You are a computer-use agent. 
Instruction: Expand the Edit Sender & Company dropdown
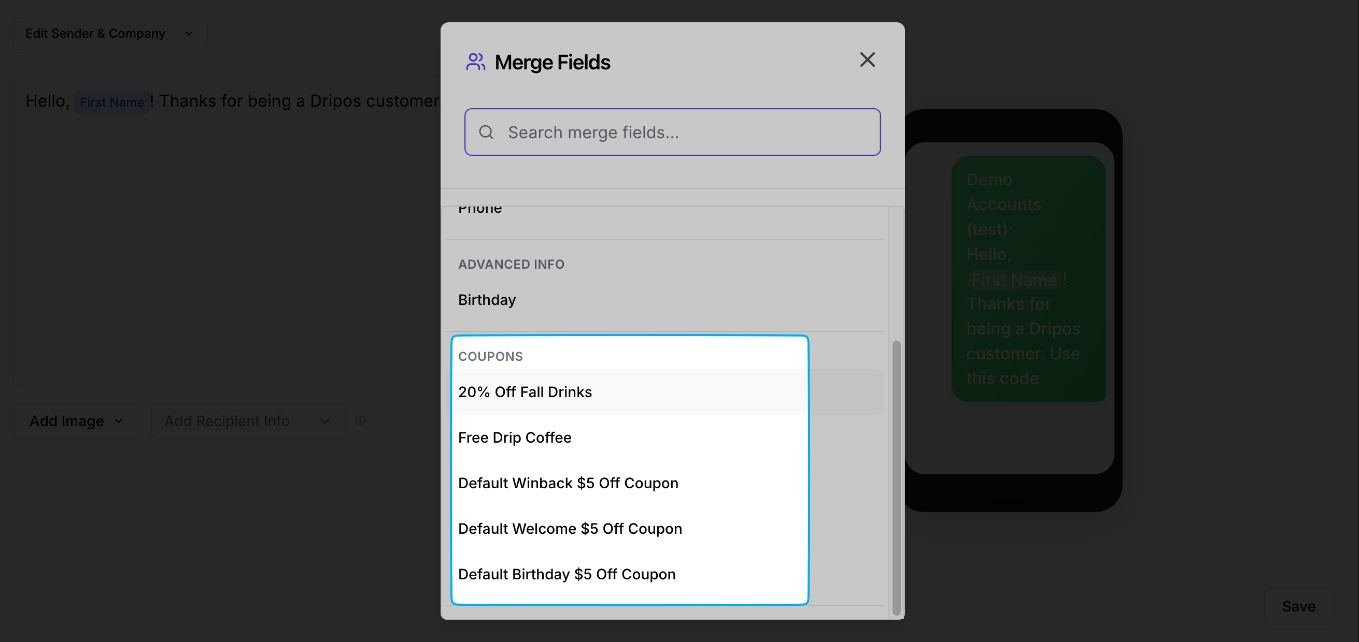pos(110,34)
